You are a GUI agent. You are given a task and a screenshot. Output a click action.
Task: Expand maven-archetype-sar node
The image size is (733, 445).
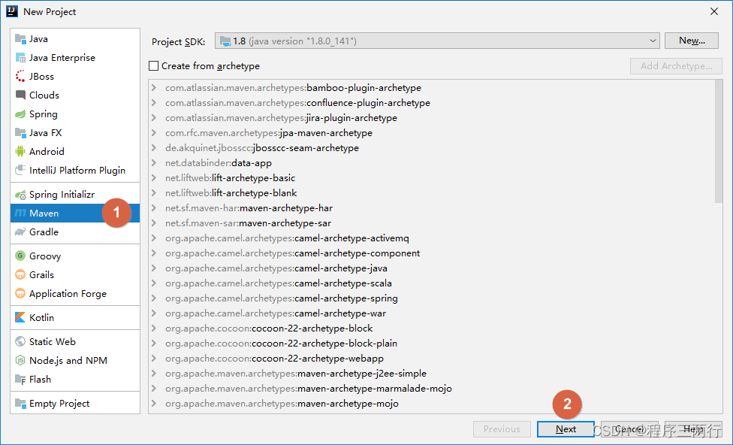154,223
